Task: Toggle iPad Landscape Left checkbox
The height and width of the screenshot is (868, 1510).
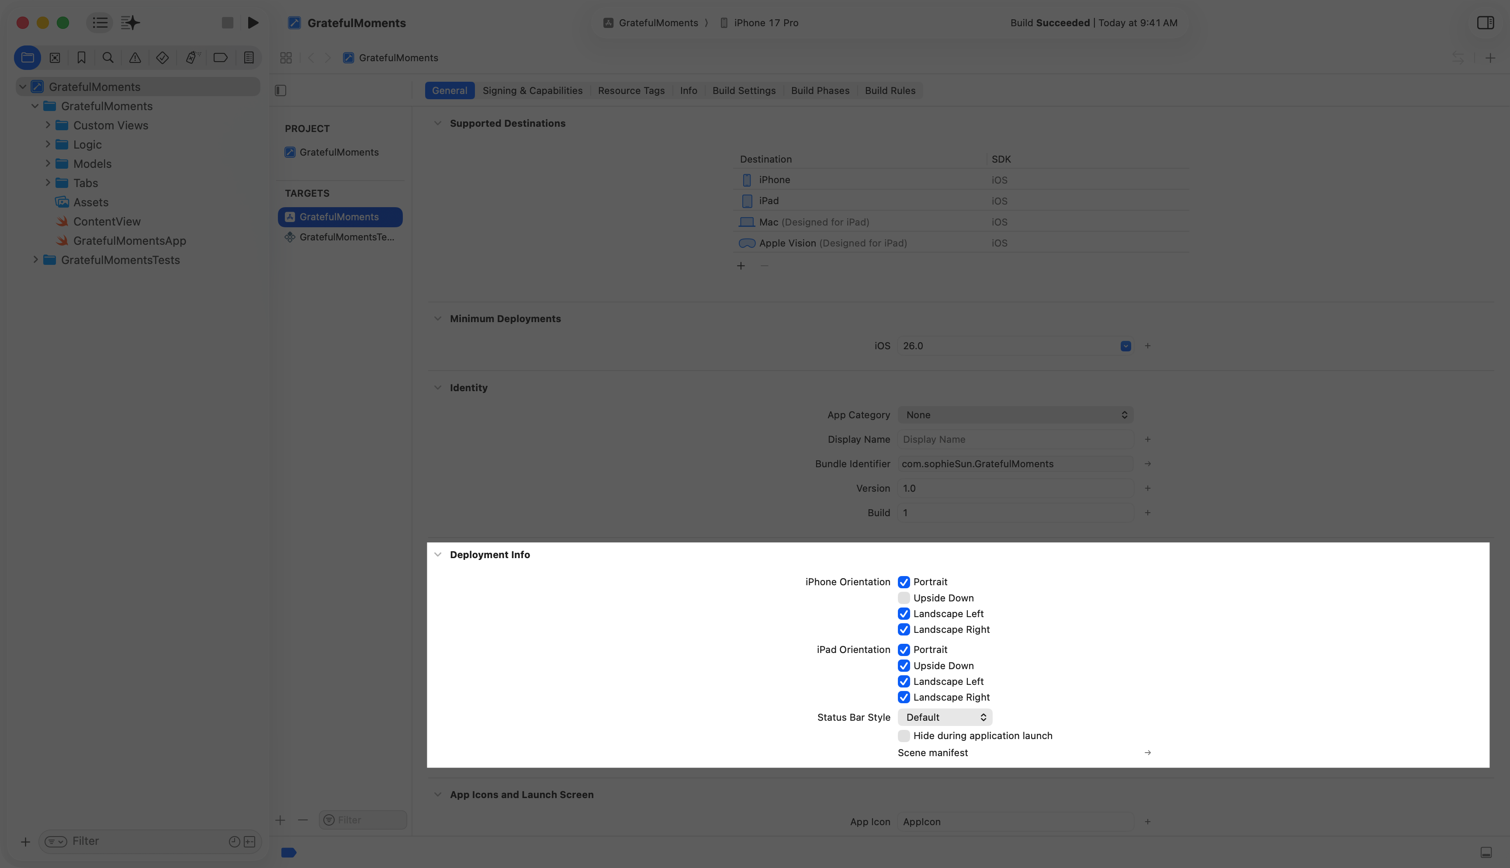Action: click(904, 681)
